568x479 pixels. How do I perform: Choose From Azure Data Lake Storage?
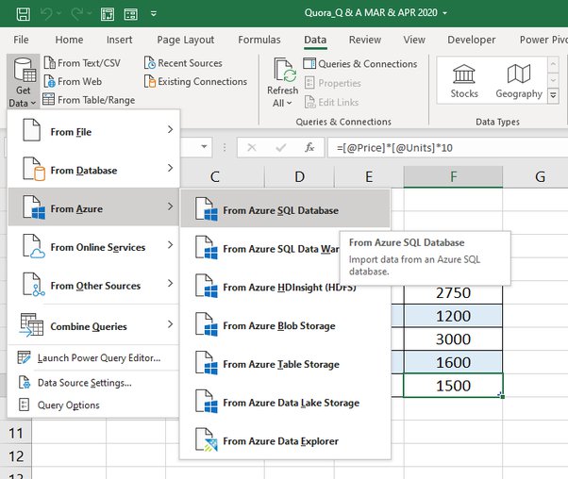coord(285,402)
